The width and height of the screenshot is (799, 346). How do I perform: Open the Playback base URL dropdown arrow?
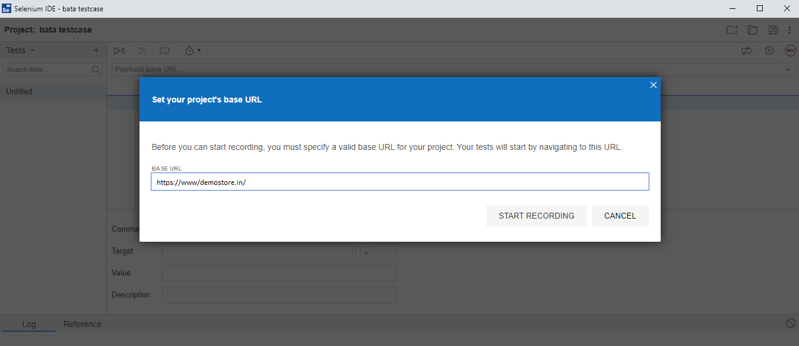click(789, 69)
